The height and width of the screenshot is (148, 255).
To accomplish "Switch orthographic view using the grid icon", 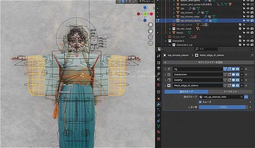I will (x=150, y=43).
